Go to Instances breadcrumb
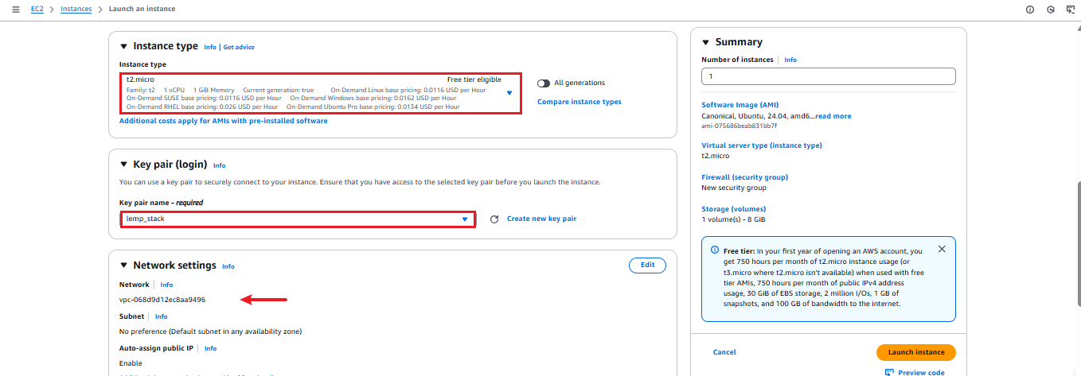1081x376 pixels. (76, 9)
